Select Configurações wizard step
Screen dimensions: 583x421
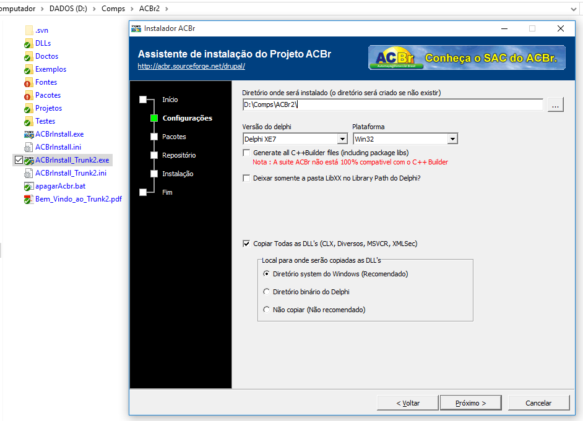188,118
